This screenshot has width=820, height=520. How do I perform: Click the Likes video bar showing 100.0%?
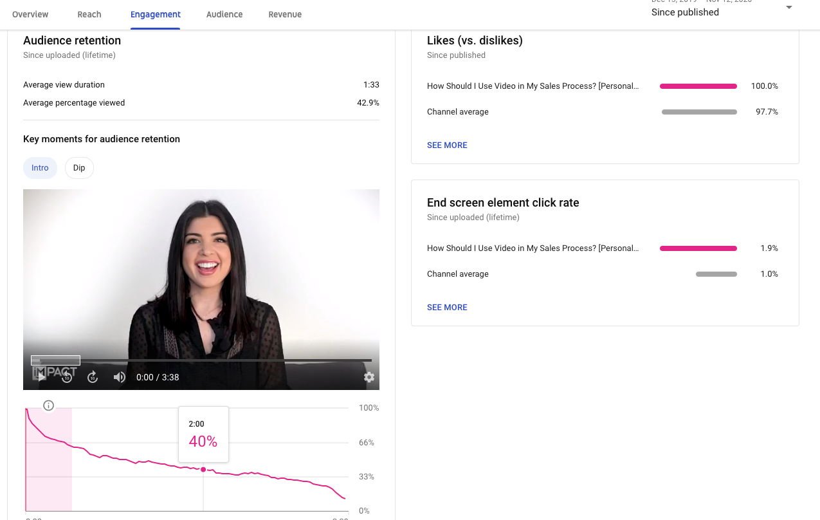(x=698, y=86)
